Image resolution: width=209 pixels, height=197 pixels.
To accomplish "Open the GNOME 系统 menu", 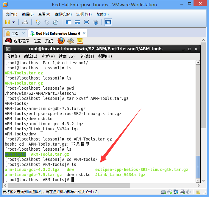I will click(x=49, y=41).
